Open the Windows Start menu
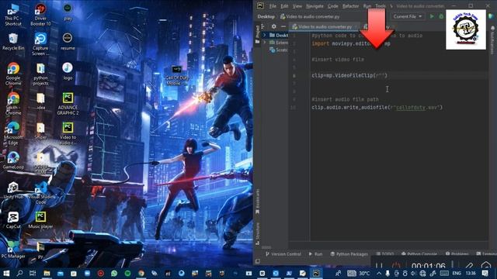Screen dimensions: 497x279 point(6,273)
